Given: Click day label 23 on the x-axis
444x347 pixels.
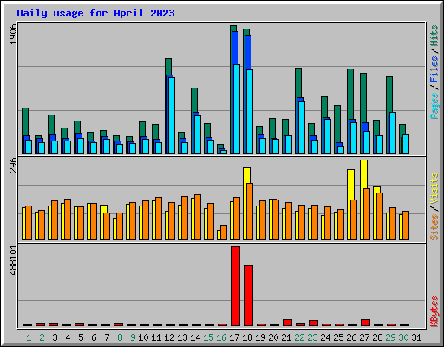Looking at the screenshot, I should point(312,337).
